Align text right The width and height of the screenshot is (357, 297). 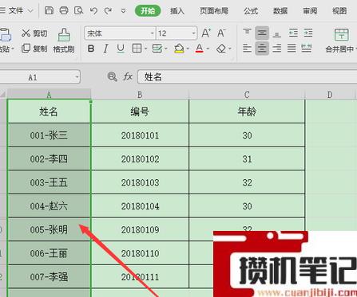point(277,49)
